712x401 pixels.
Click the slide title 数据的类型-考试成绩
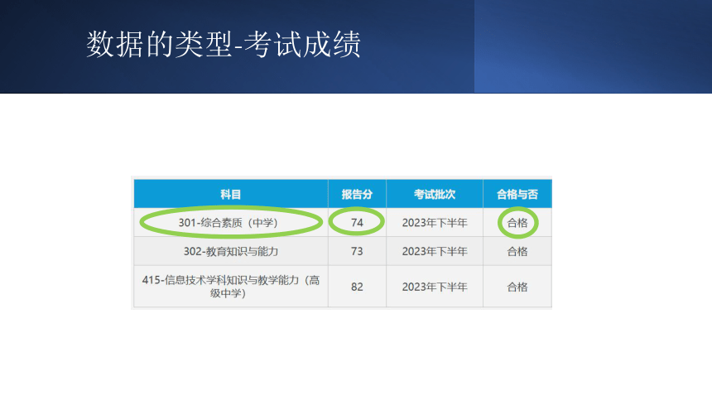pyautogui.click(x=224, y=44)
